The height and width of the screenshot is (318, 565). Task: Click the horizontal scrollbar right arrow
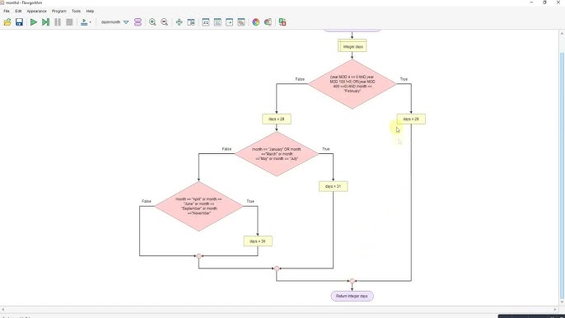(555, 309)
